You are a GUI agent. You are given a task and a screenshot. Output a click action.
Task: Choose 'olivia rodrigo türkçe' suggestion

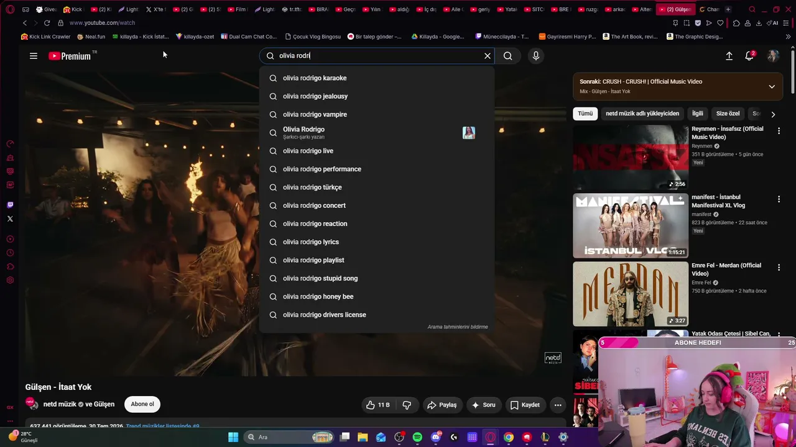pyautogui.click(x=377, y=187)
